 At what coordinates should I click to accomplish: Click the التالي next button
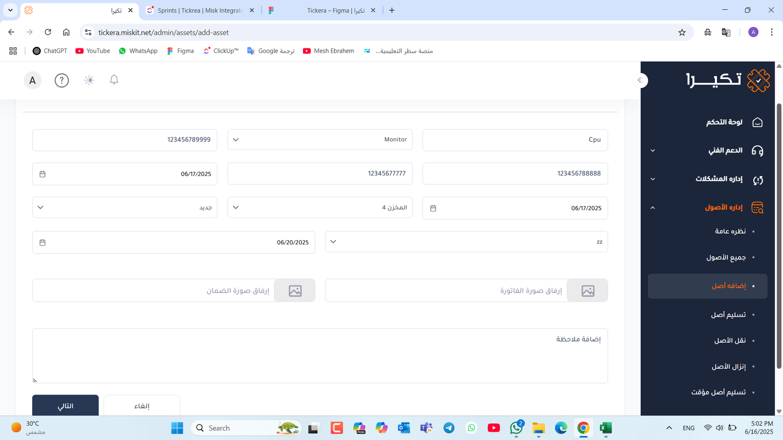(x=66, y=406)
